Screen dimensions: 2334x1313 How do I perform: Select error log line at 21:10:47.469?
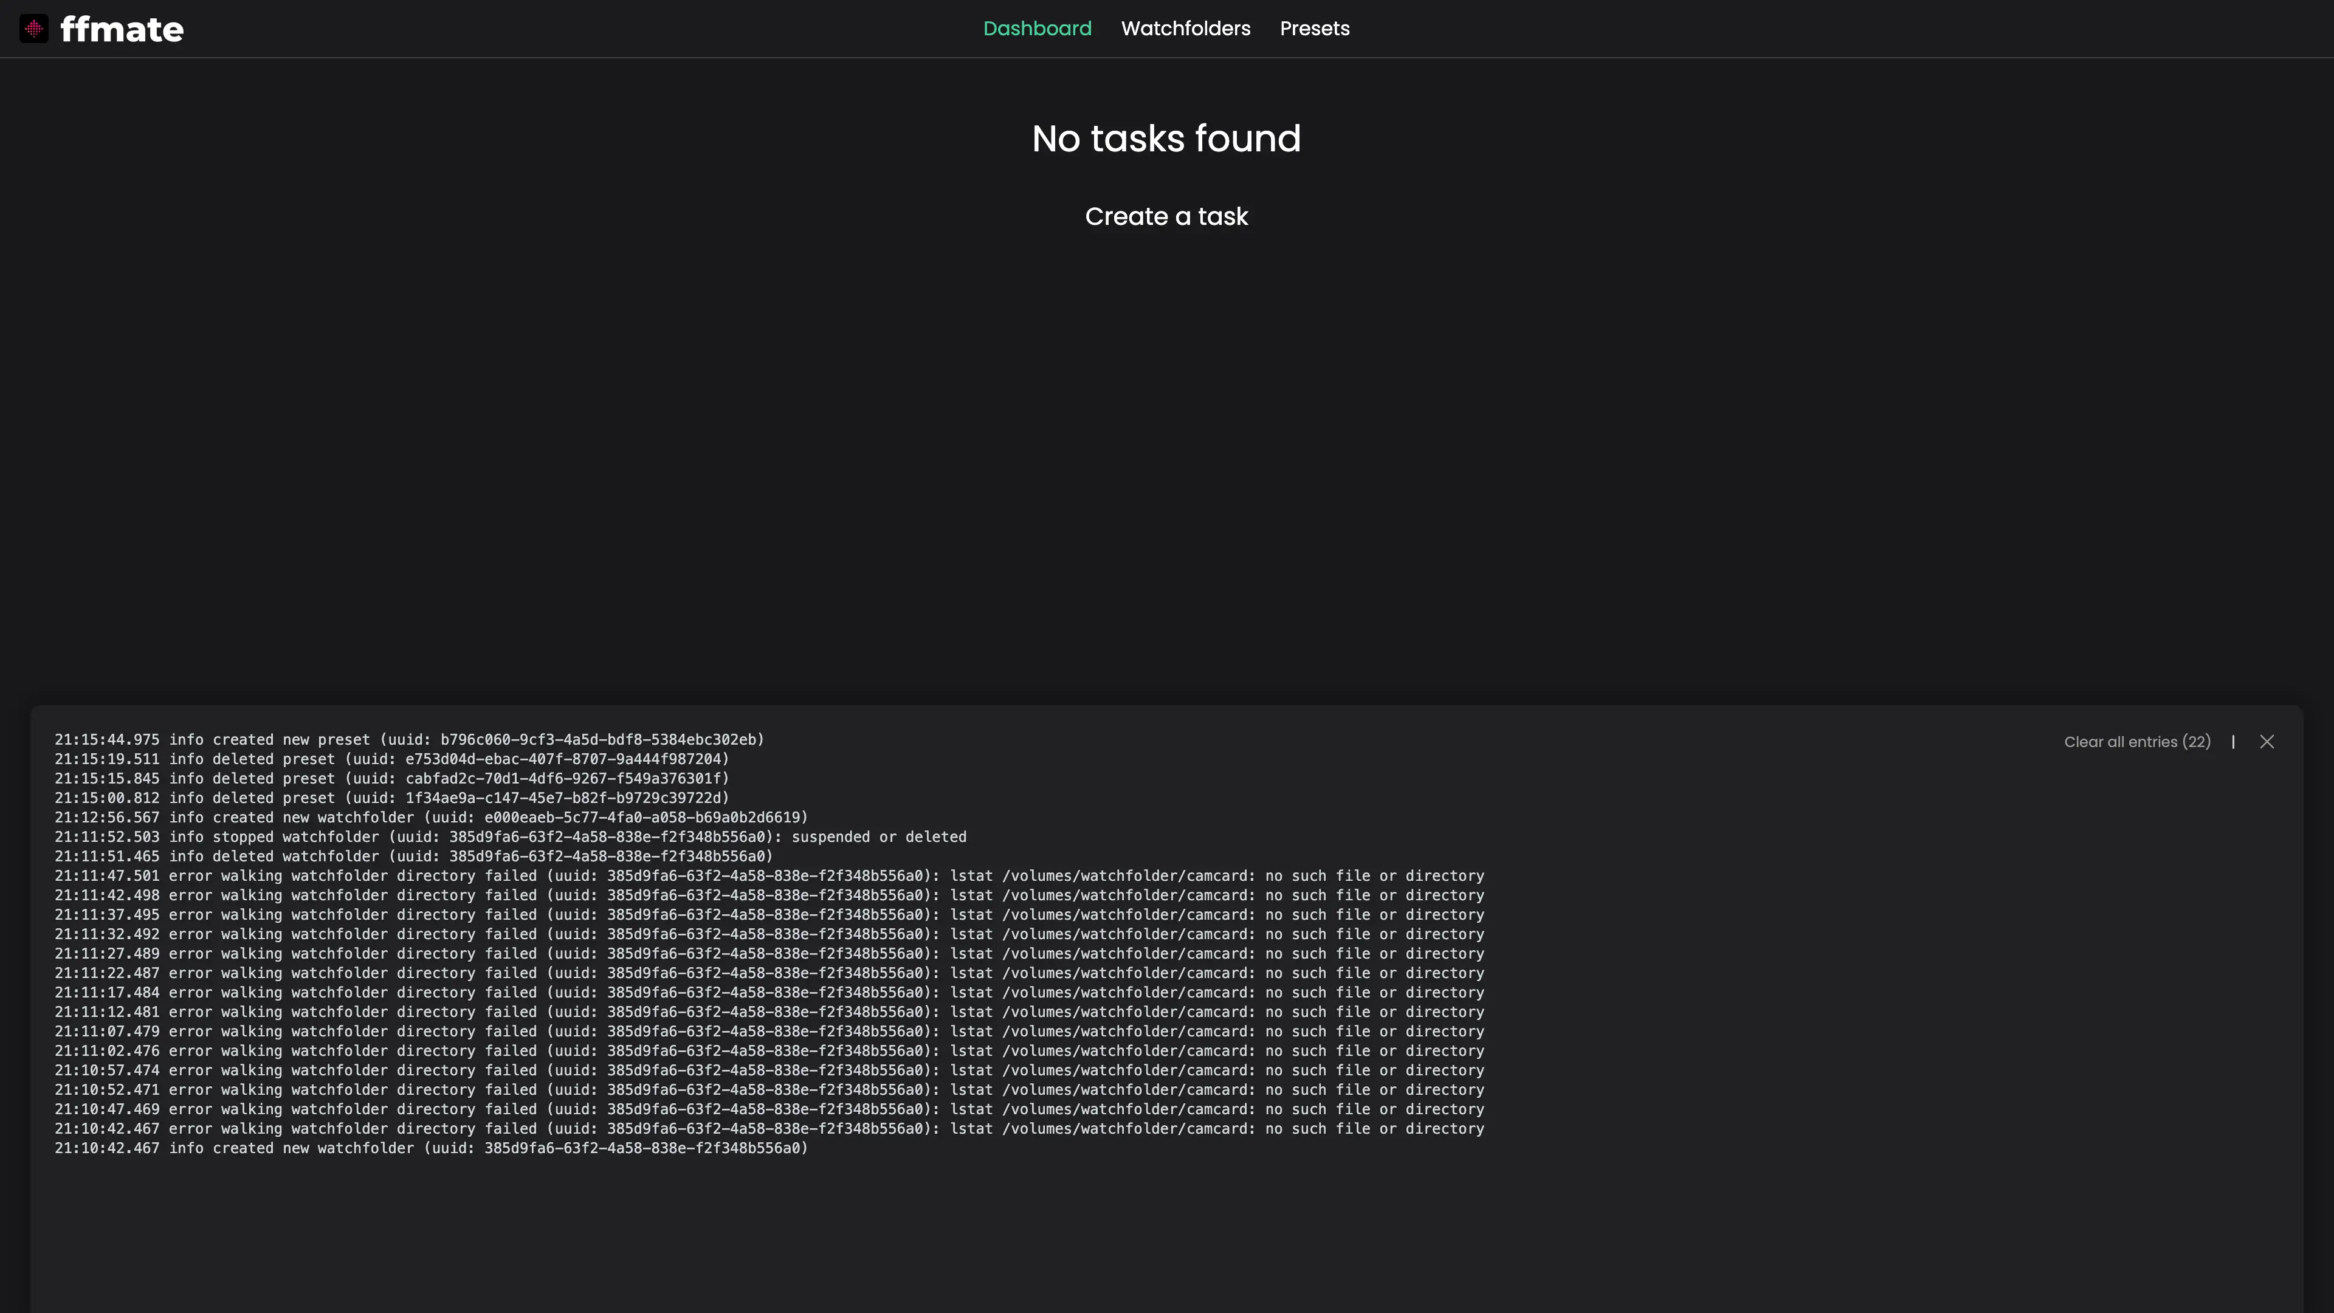tap(769, 1110)
